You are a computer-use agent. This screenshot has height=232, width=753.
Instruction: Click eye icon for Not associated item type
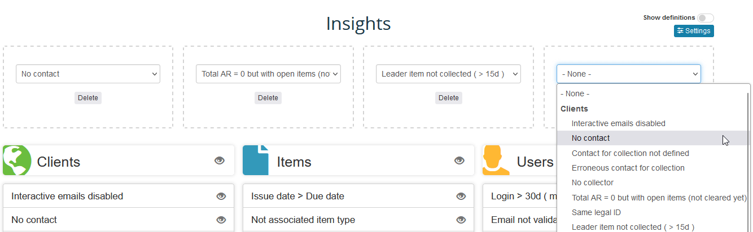[x=461, y=220]
